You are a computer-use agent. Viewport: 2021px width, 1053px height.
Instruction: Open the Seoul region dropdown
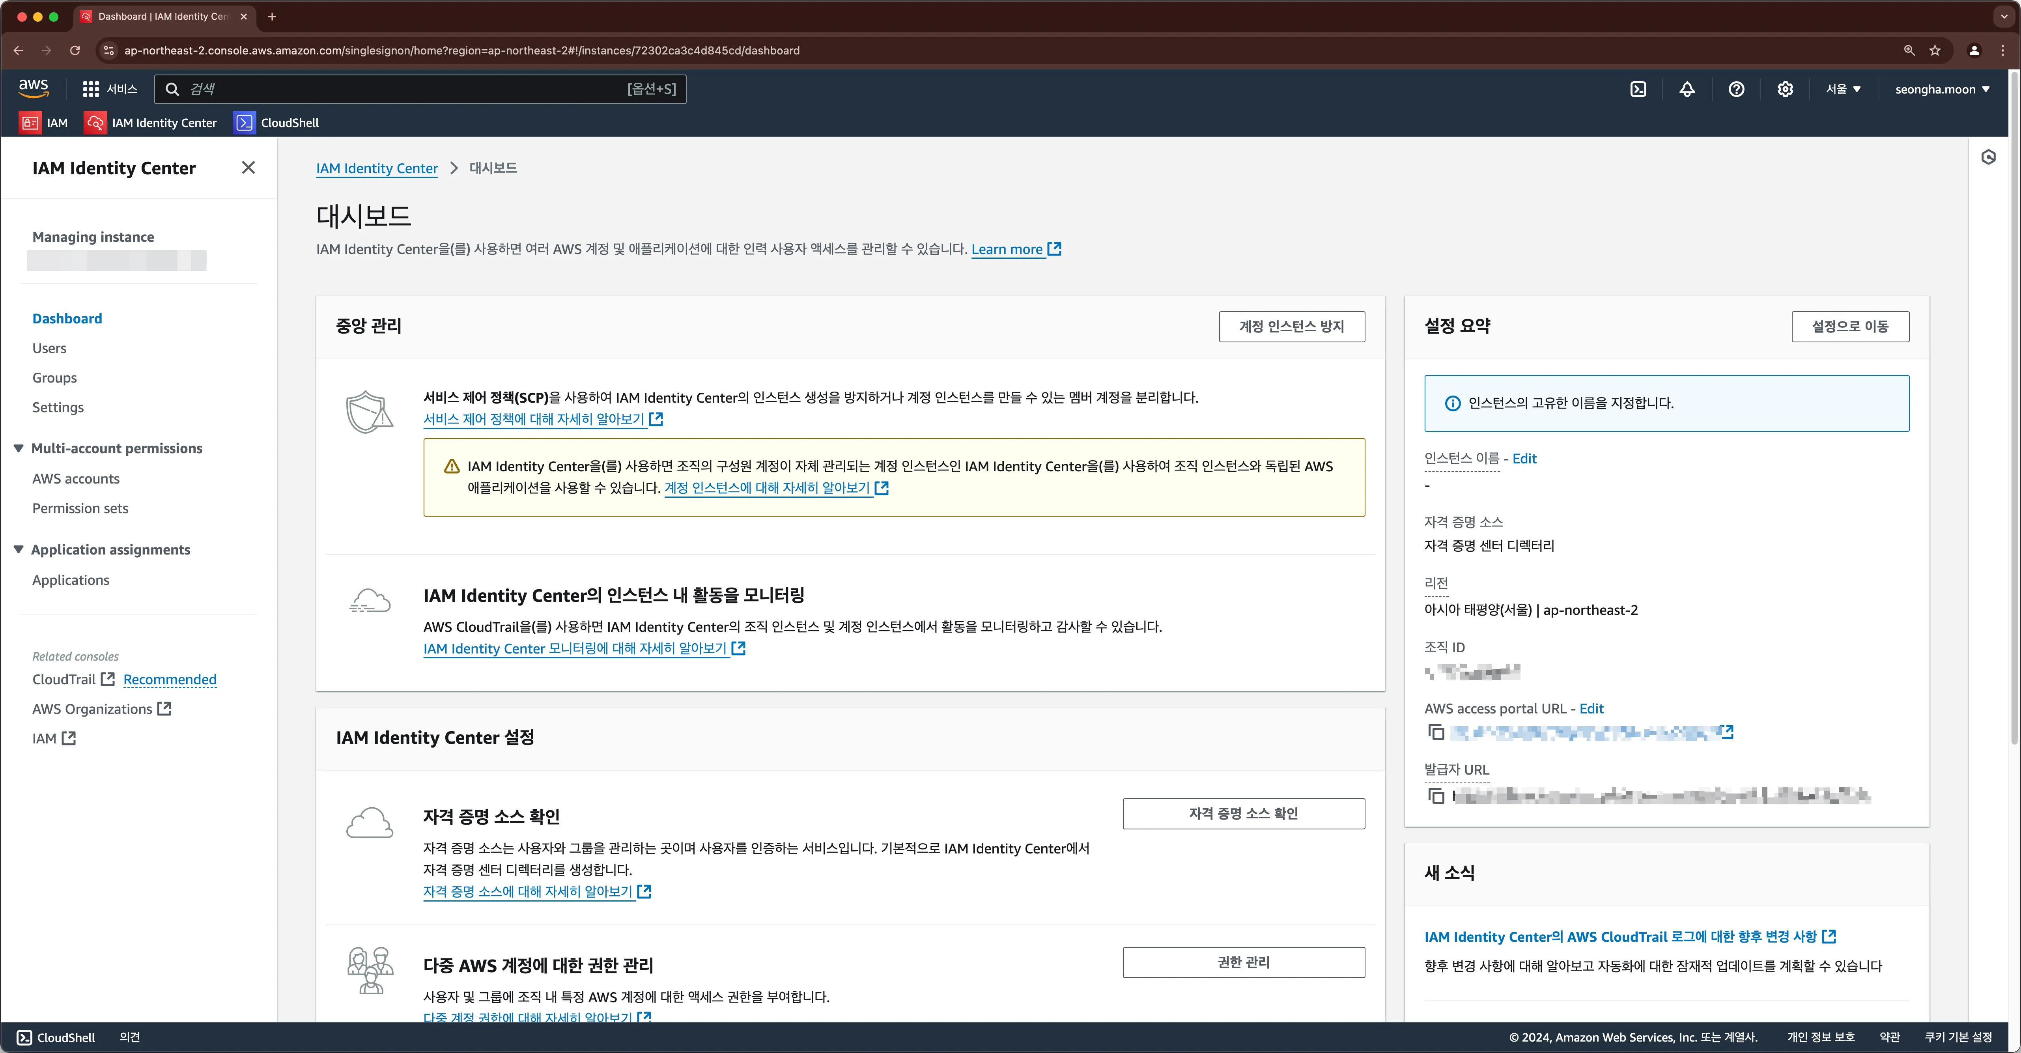[1843, 90]
